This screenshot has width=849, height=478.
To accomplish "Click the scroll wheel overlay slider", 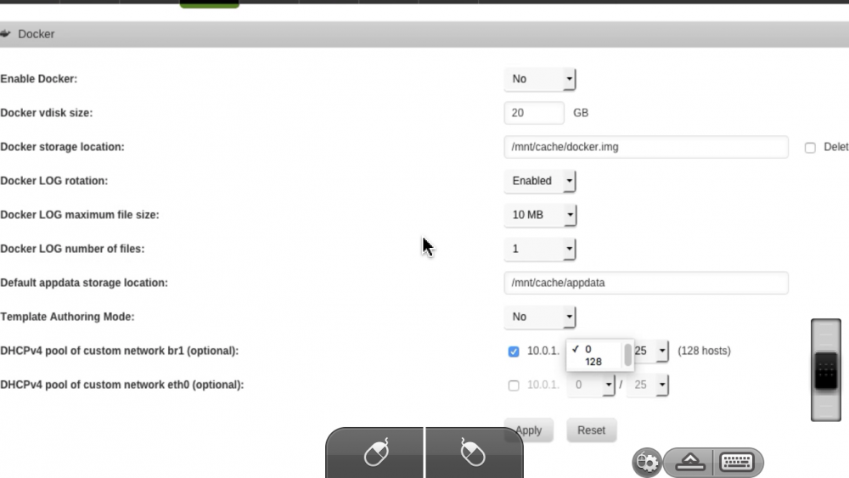I will [826, 370].
